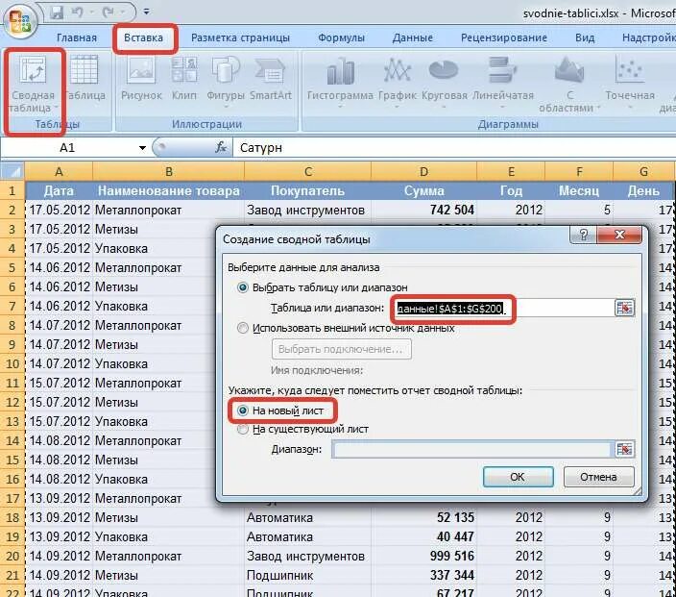Click the Выбрать подключение button

point(342,349)
